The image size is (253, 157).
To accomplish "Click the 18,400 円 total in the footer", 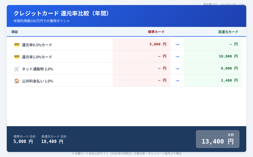I will click(x=52, y=142).
